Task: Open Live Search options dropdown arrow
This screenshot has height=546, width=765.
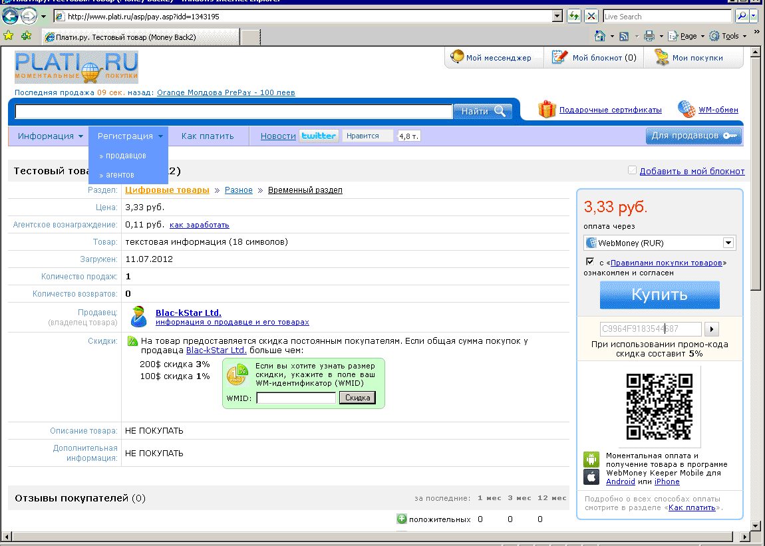Action: click(754, 16)
